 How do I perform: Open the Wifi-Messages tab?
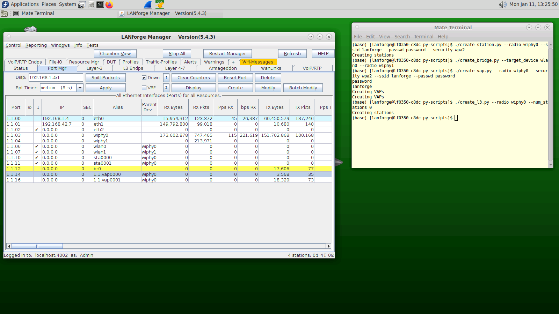click(x=258, y=62)
